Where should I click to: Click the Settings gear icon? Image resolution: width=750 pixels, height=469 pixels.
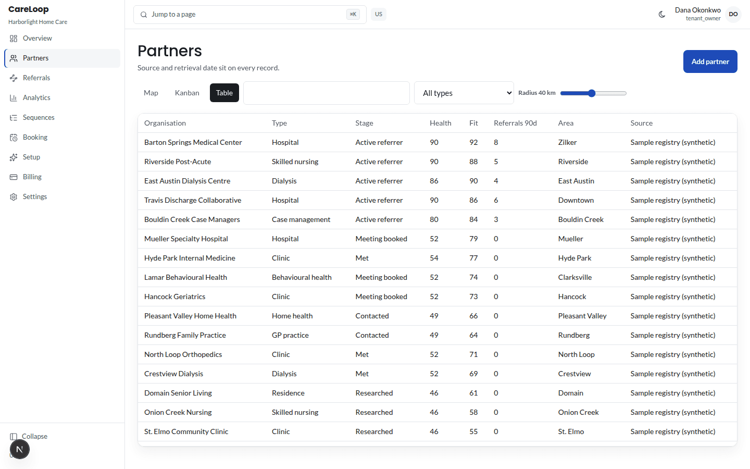point(14,197)
